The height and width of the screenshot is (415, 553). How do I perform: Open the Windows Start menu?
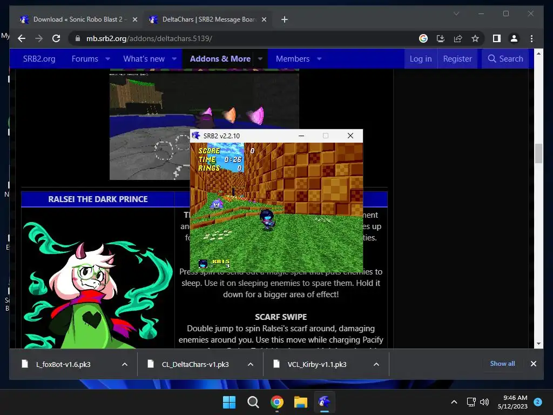pos(229,402)
